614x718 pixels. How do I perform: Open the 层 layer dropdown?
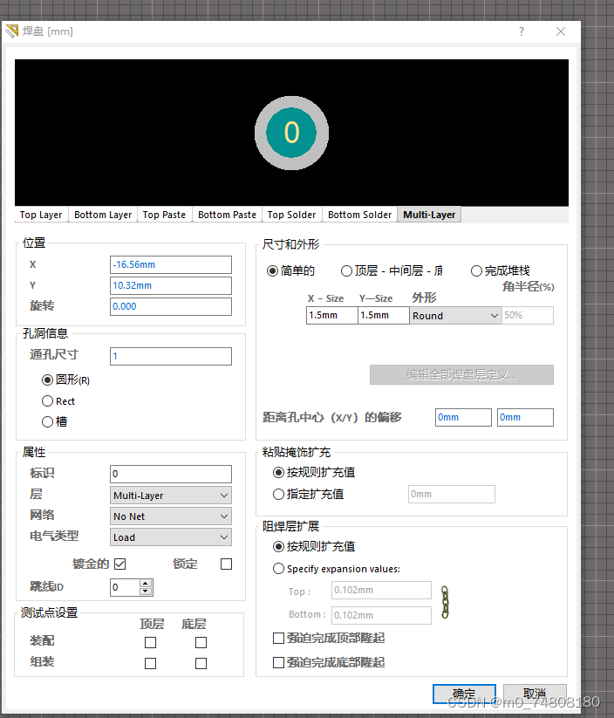tap(171, 496)
